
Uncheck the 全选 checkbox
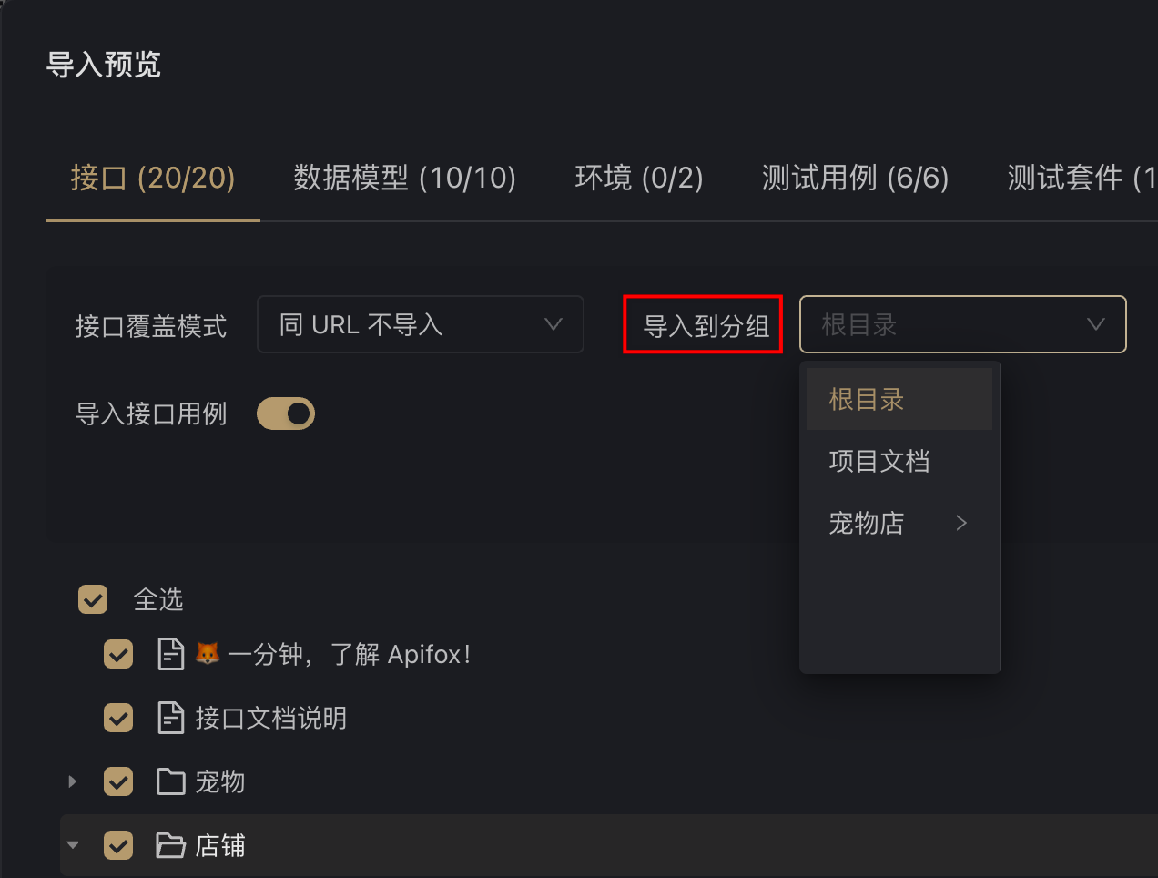[93, 599]
